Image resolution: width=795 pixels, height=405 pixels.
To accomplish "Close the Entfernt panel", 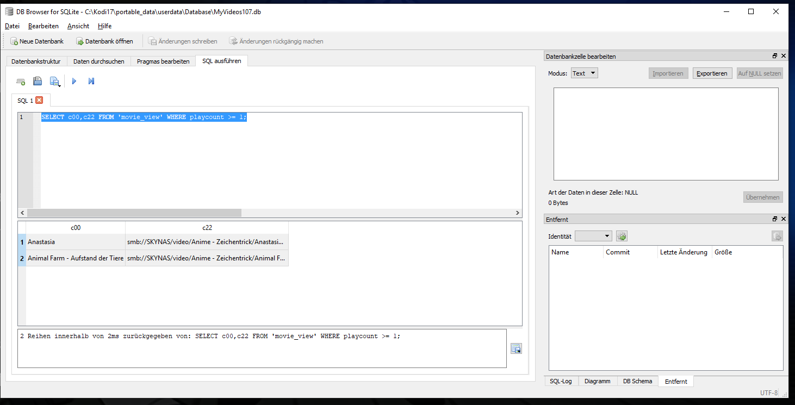I will 784,219.
